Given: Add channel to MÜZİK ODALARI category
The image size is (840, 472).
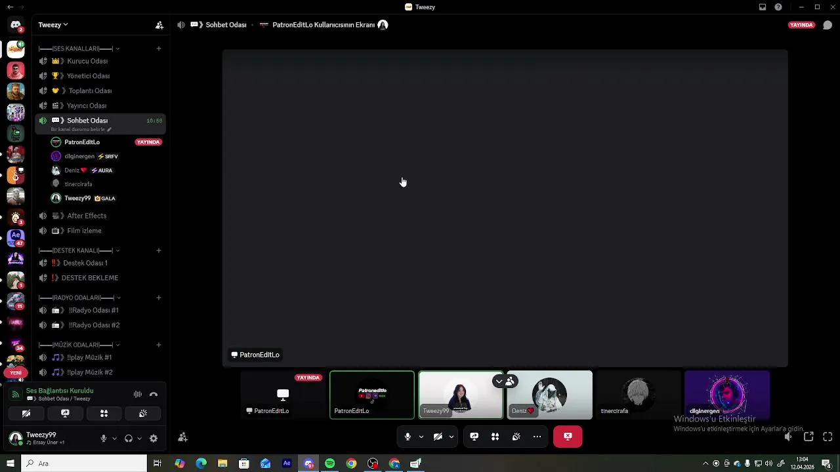Looking at the screenshot, I should pos(159,345).
